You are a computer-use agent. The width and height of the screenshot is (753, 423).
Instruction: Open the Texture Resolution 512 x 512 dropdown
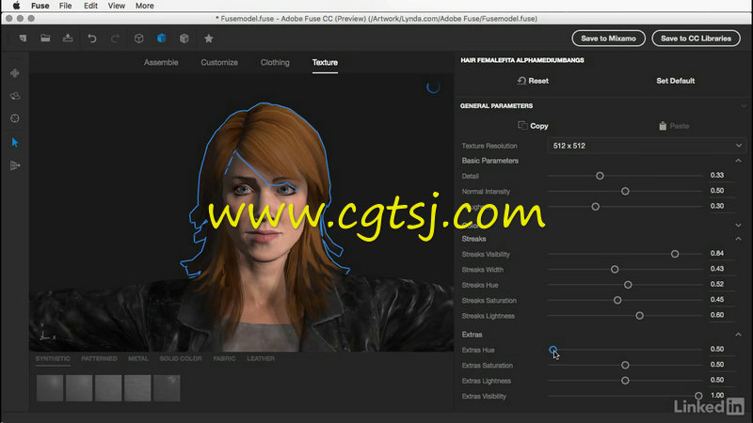(x=647, y=146)
